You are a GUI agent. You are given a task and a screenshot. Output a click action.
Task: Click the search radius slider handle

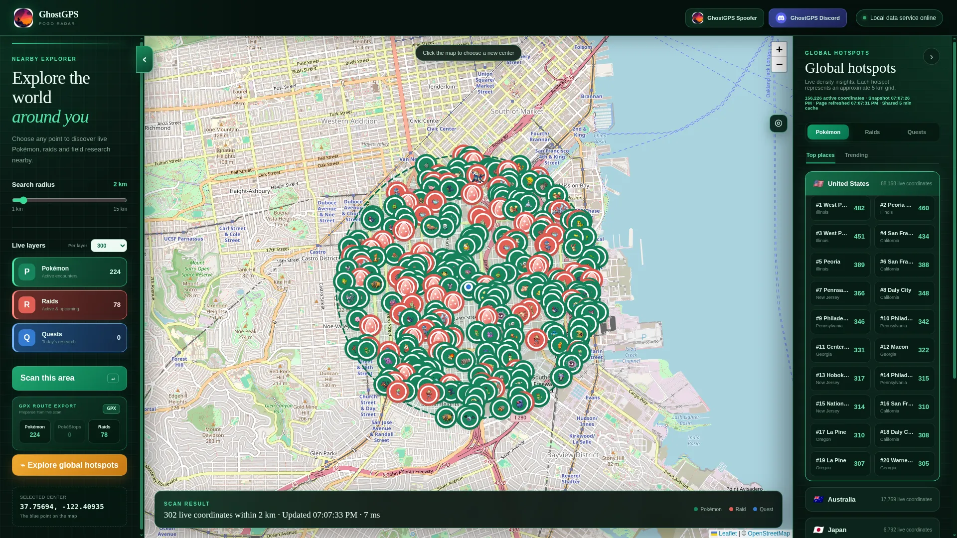click(x=23, y=200)
